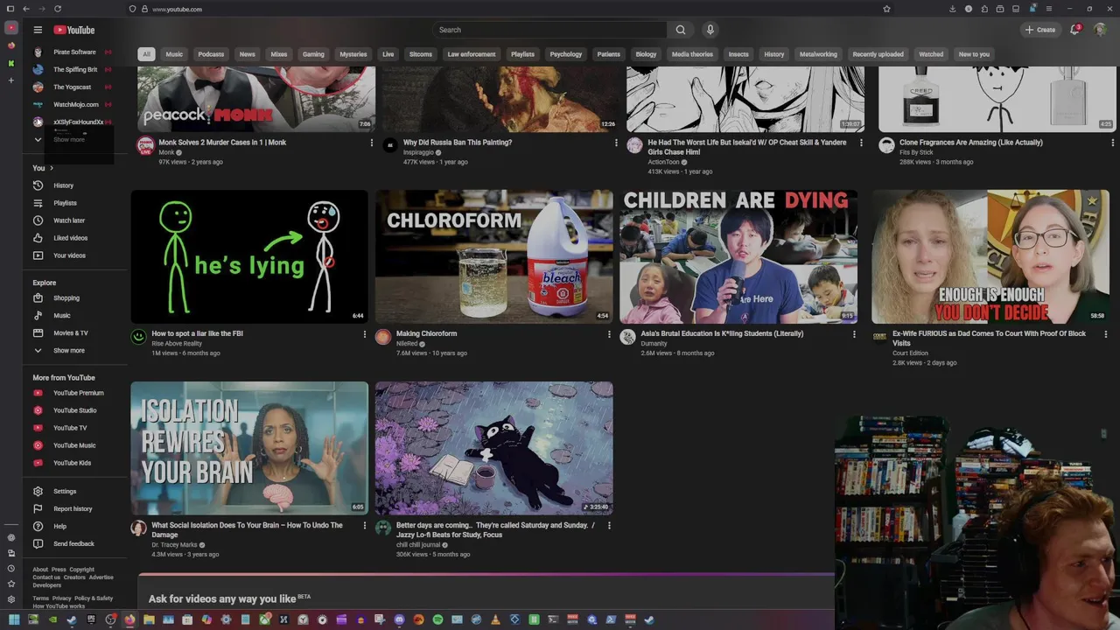This screenshot has height=630, width=1120.
Task: Click browser reload button
Action: point(58,9)
